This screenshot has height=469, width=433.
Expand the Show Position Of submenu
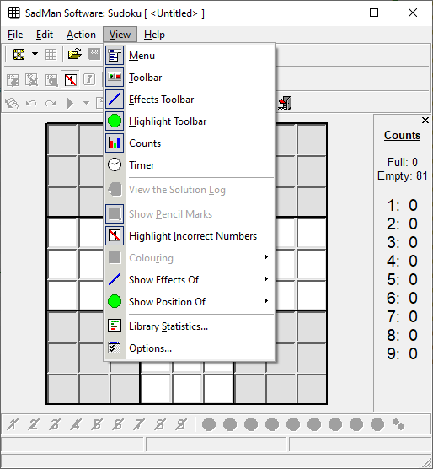click(x=190, y=301)
